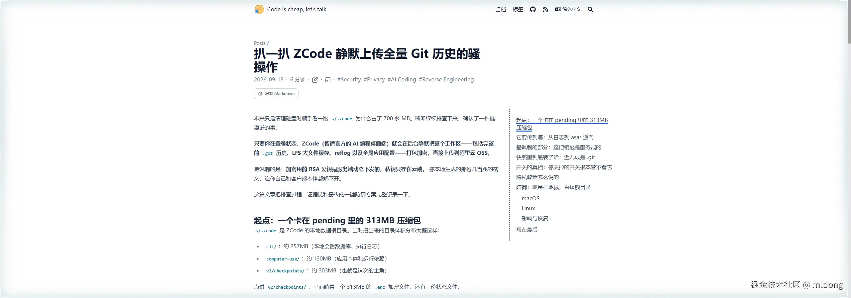This screenshot has height=298, width=851.
Task: Click the v2/checkpoints/ list item
Action: click(285, 271)
